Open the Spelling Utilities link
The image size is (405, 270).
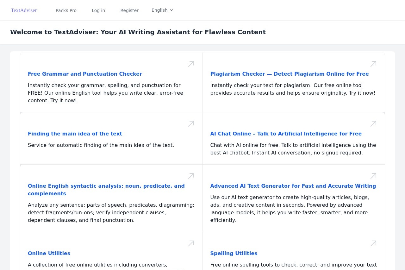tap(234, 253)
